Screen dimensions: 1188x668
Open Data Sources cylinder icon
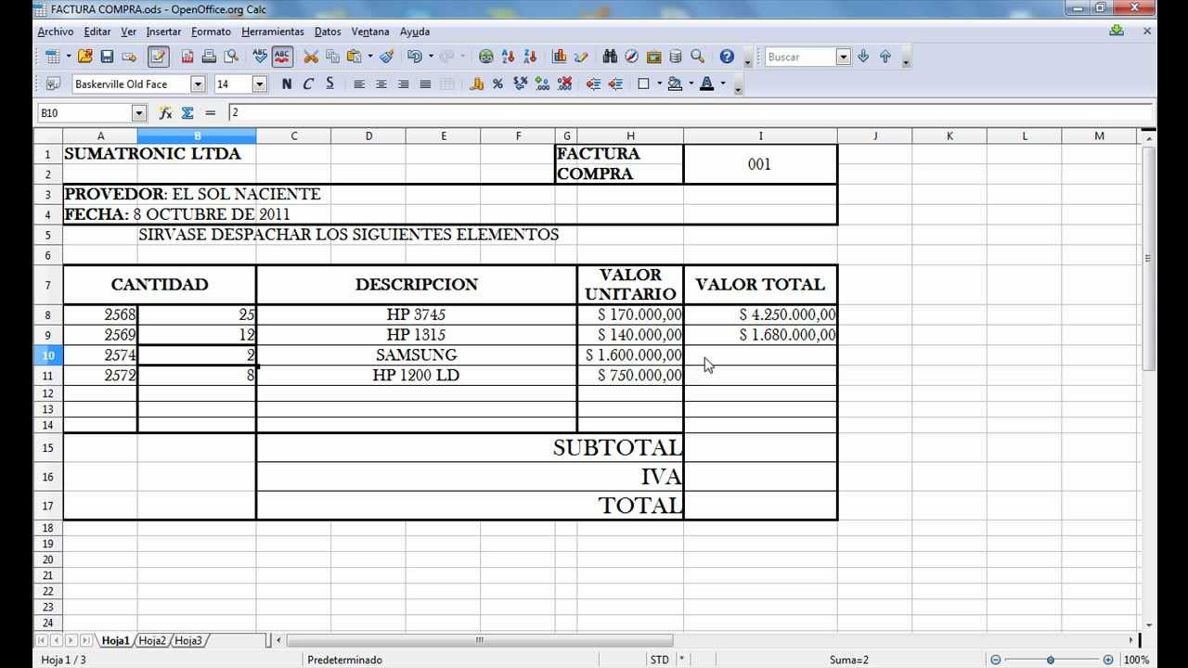(x=675, y=57)
